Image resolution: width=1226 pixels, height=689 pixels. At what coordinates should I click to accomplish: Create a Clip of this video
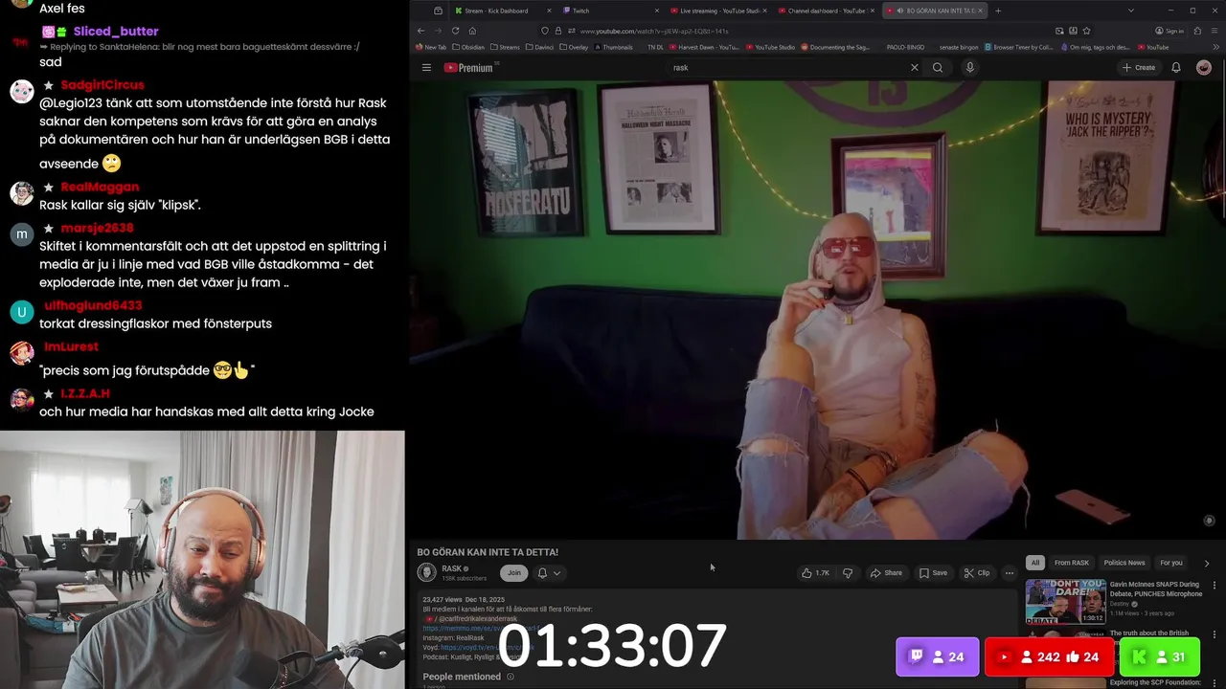coord(977,573)
